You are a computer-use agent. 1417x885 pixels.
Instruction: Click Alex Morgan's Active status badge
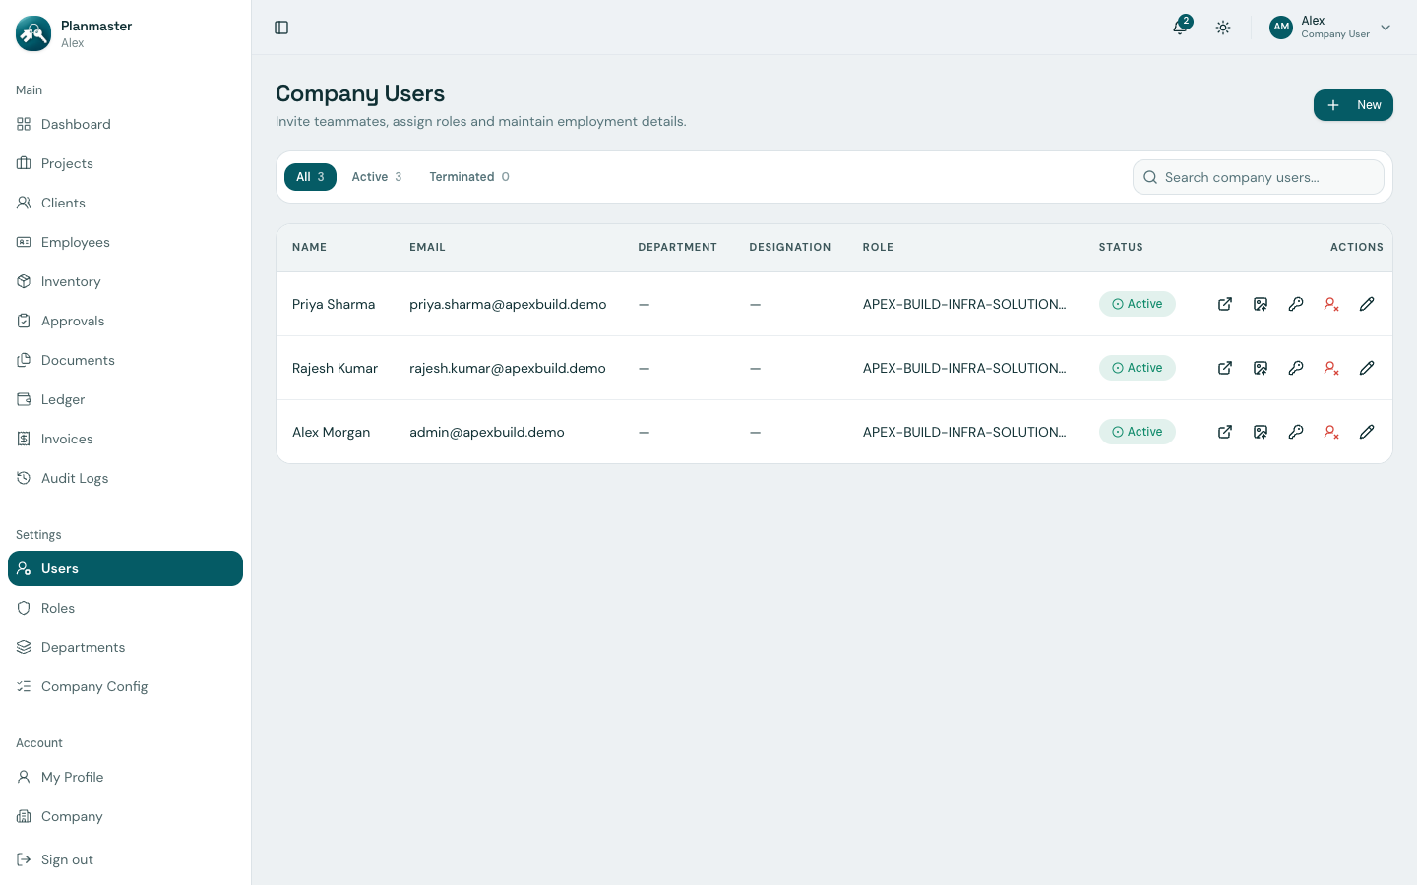(x=1137, y=432)
